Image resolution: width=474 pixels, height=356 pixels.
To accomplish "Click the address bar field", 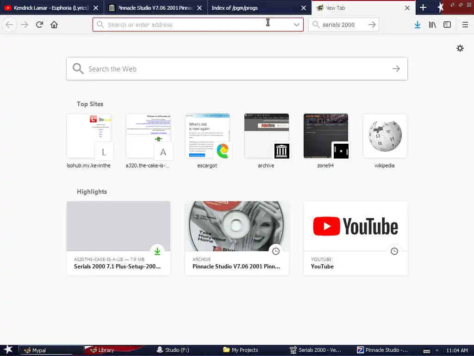I will (198, 25).
